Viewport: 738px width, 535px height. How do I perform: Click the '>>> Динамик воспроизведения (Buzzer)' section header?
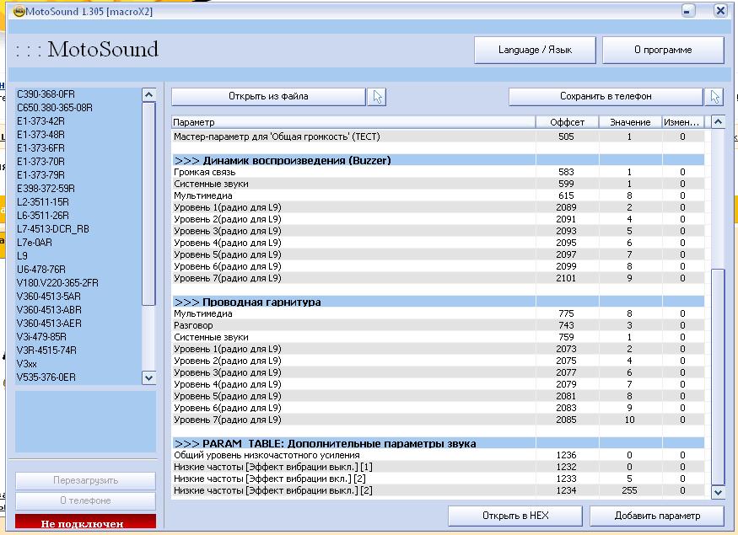[439, 160]
